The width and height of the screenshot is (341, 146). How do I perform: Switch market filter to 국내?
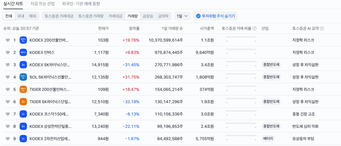[x=21, y=16]
